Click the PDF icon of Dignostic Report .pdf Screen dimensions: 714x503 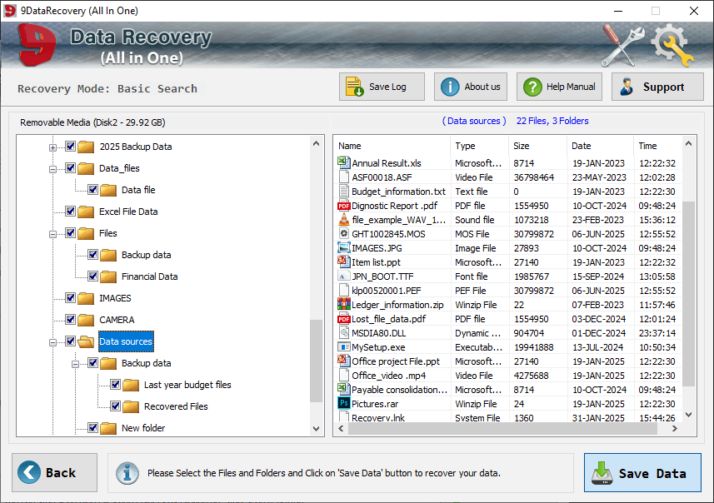[344, 206]
